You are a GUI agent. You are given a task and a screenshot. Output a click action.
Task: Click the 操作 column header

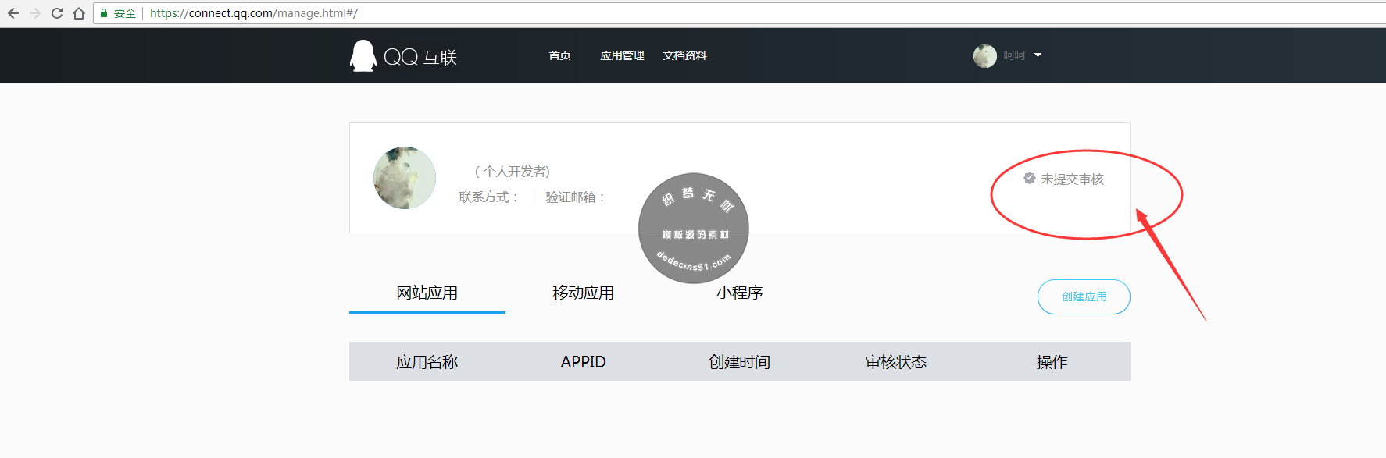tap(1052, 362)
